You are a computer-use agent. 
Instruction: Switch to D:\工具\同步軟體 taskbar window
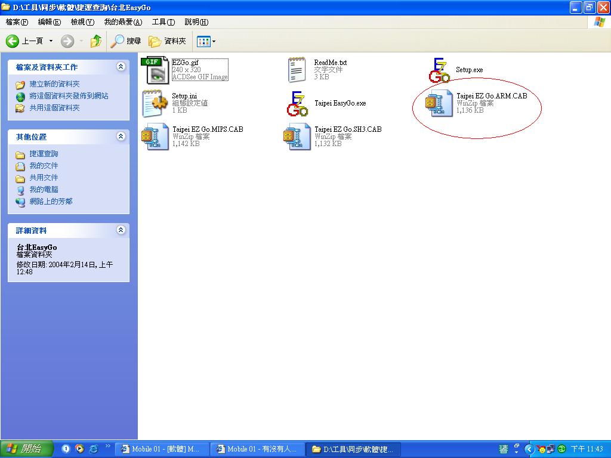coord(353,449)
